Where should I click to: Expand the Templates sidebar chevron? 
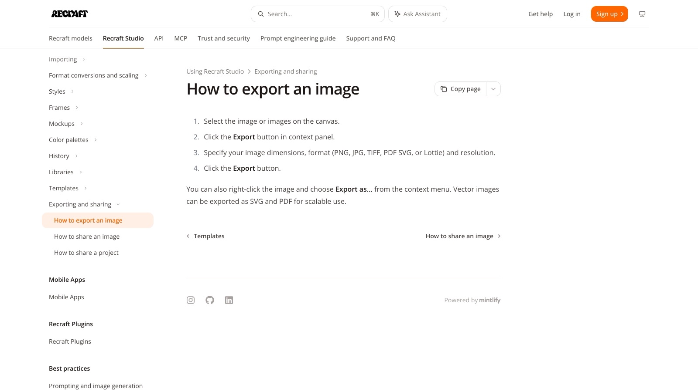point(86,188)
